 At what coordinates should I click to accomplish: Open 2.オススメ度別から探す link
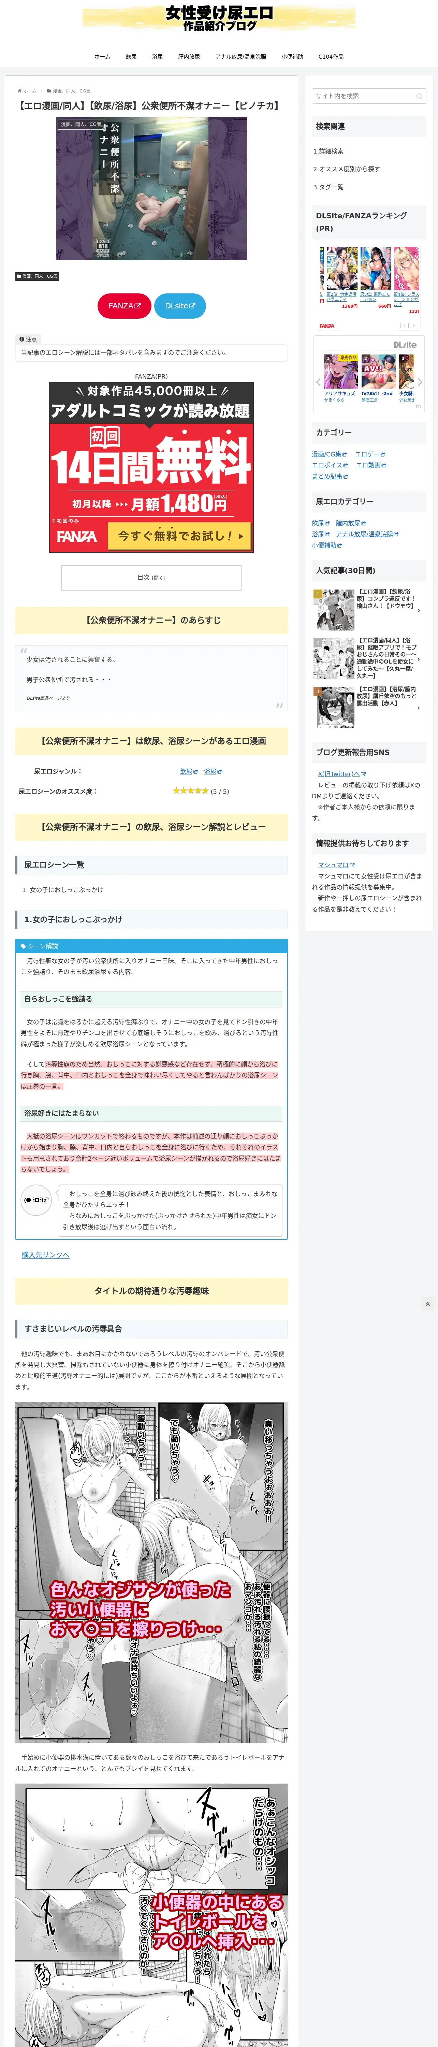point(347,169)
